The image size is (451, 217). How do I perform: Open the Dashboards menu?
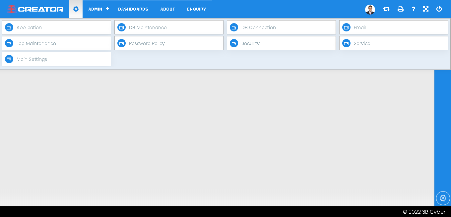pos(133,9)
